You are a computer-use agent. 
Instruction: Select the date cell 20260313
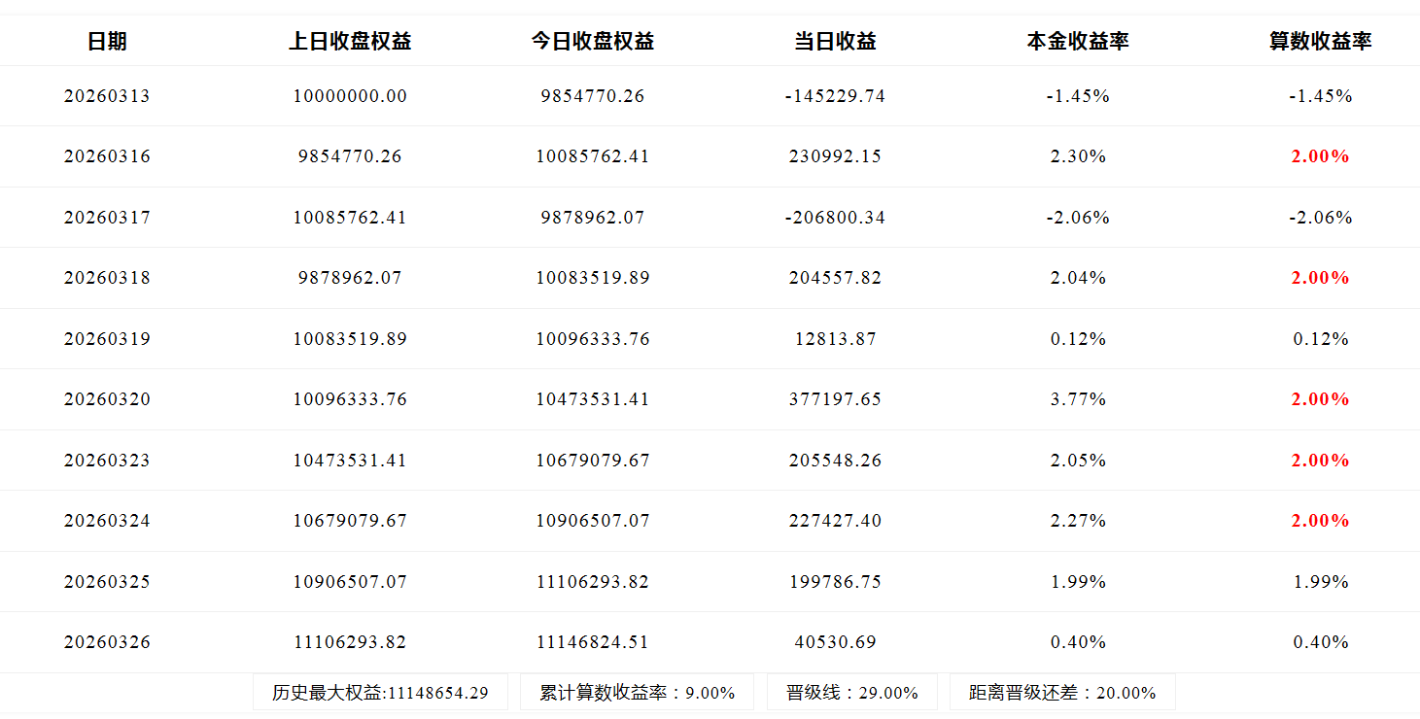point(107,96)
